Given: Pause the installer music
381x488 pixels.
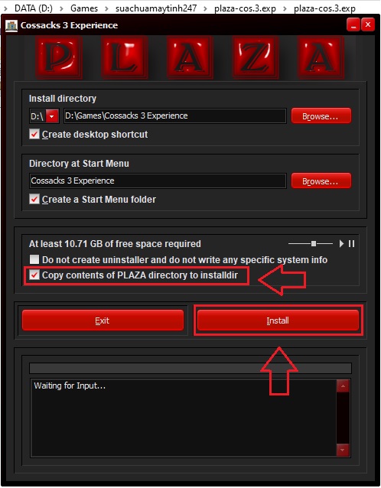Looking at the screenshot, I should point(351,244).
